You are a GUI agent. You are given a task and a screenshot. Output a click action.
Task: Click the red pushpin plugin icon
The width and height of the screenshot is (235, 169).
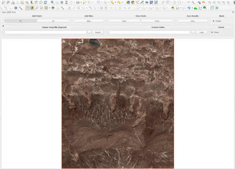tap(32, 8)
